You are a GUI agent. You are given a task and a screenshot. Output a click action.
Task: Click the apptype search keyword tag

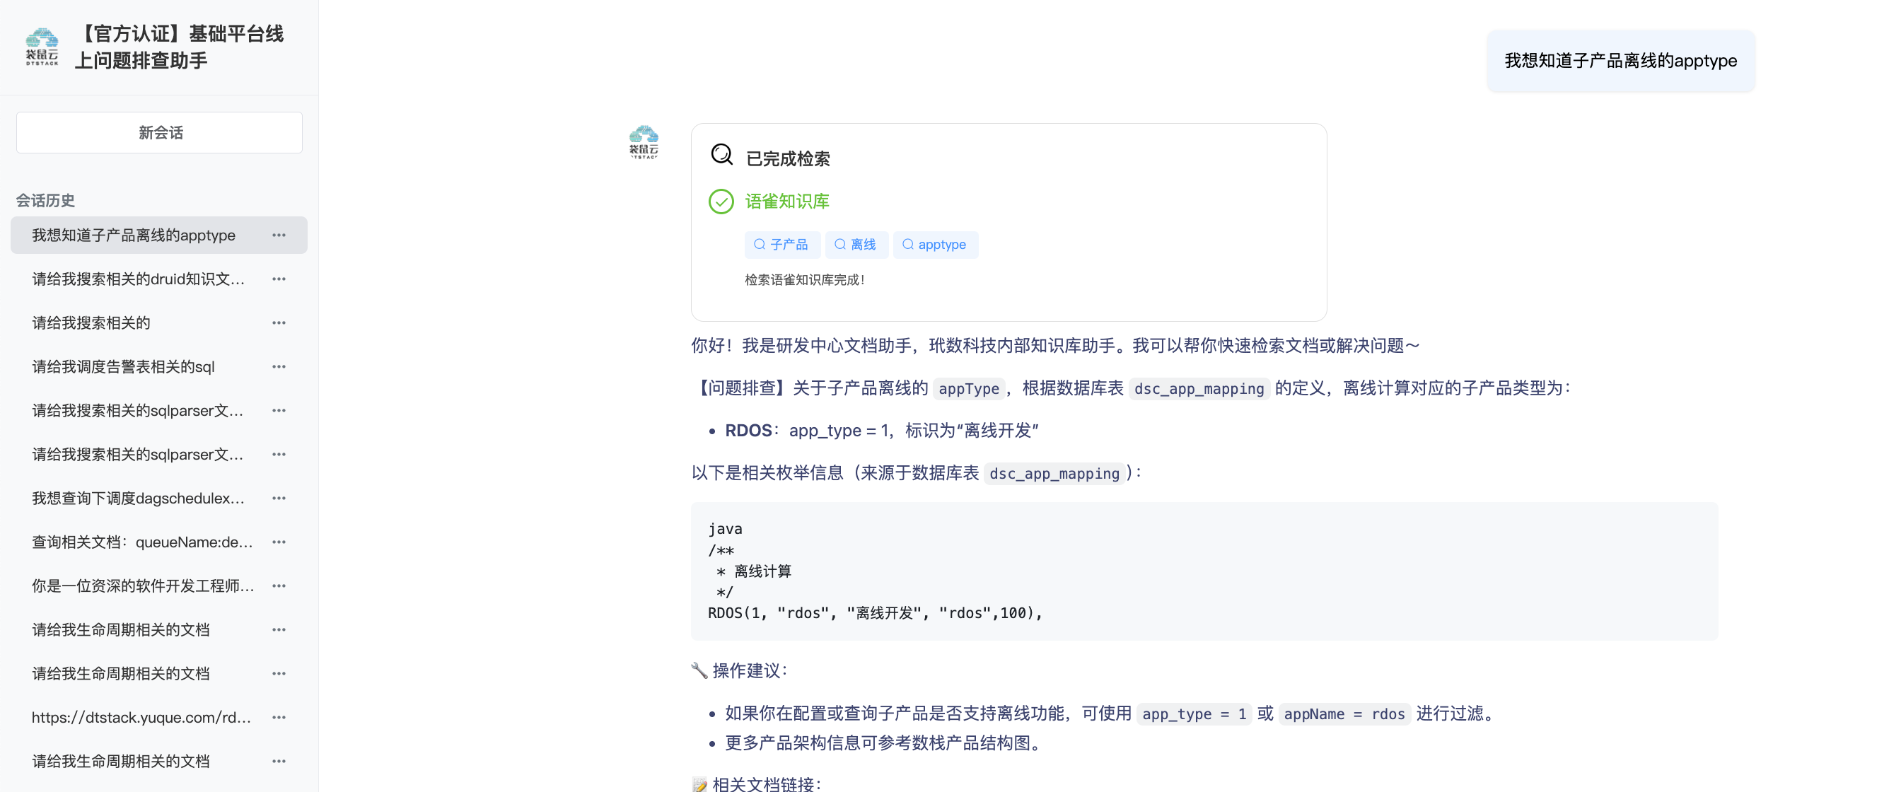click(935, 244)
